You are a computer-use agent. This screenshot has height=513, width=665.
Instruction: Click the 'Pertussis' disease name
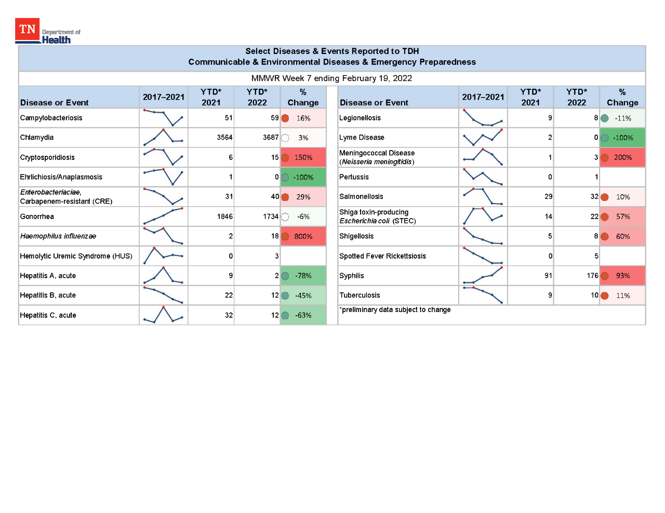coord(354,177)
